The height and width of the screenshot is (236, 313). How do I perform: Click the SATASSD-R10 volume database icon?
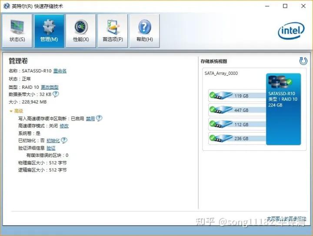[x=280, y=82]
